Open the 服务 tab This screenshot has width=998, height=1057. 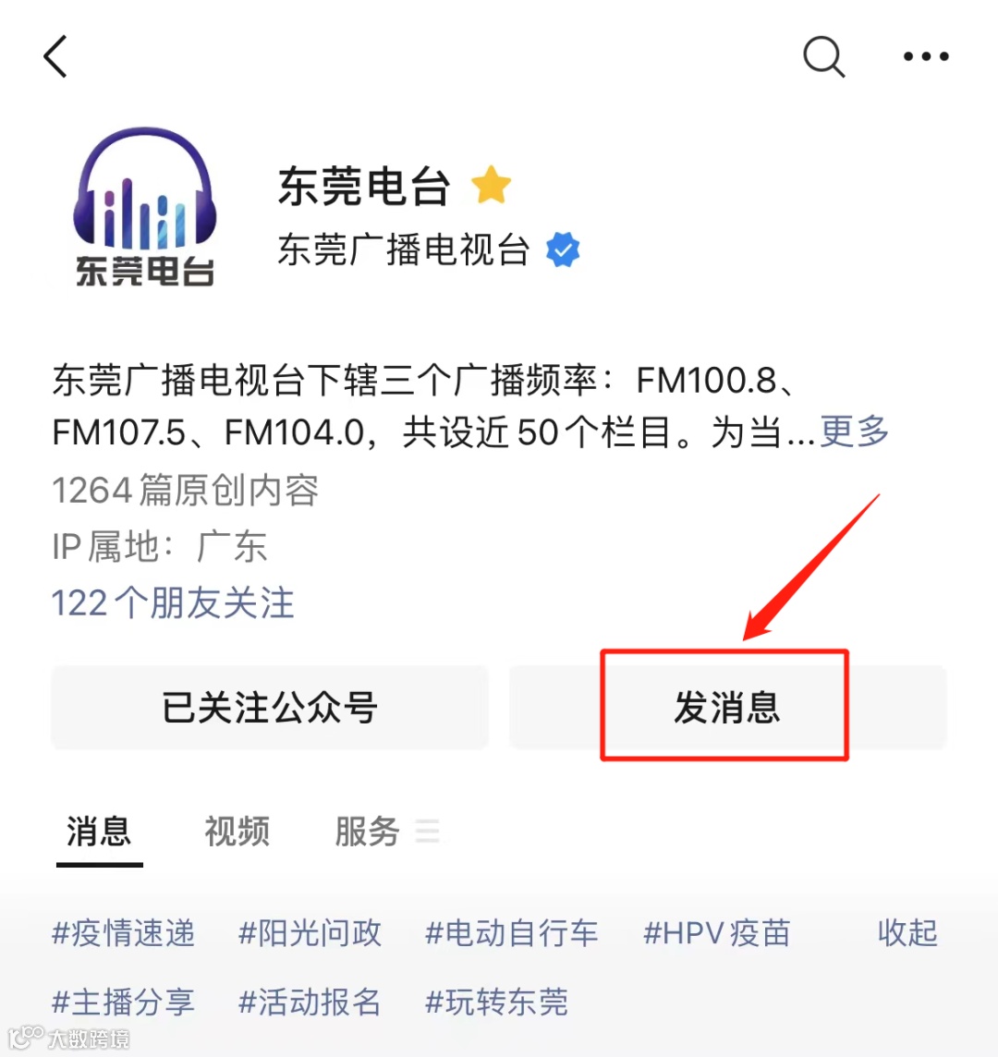pos(368,831)
